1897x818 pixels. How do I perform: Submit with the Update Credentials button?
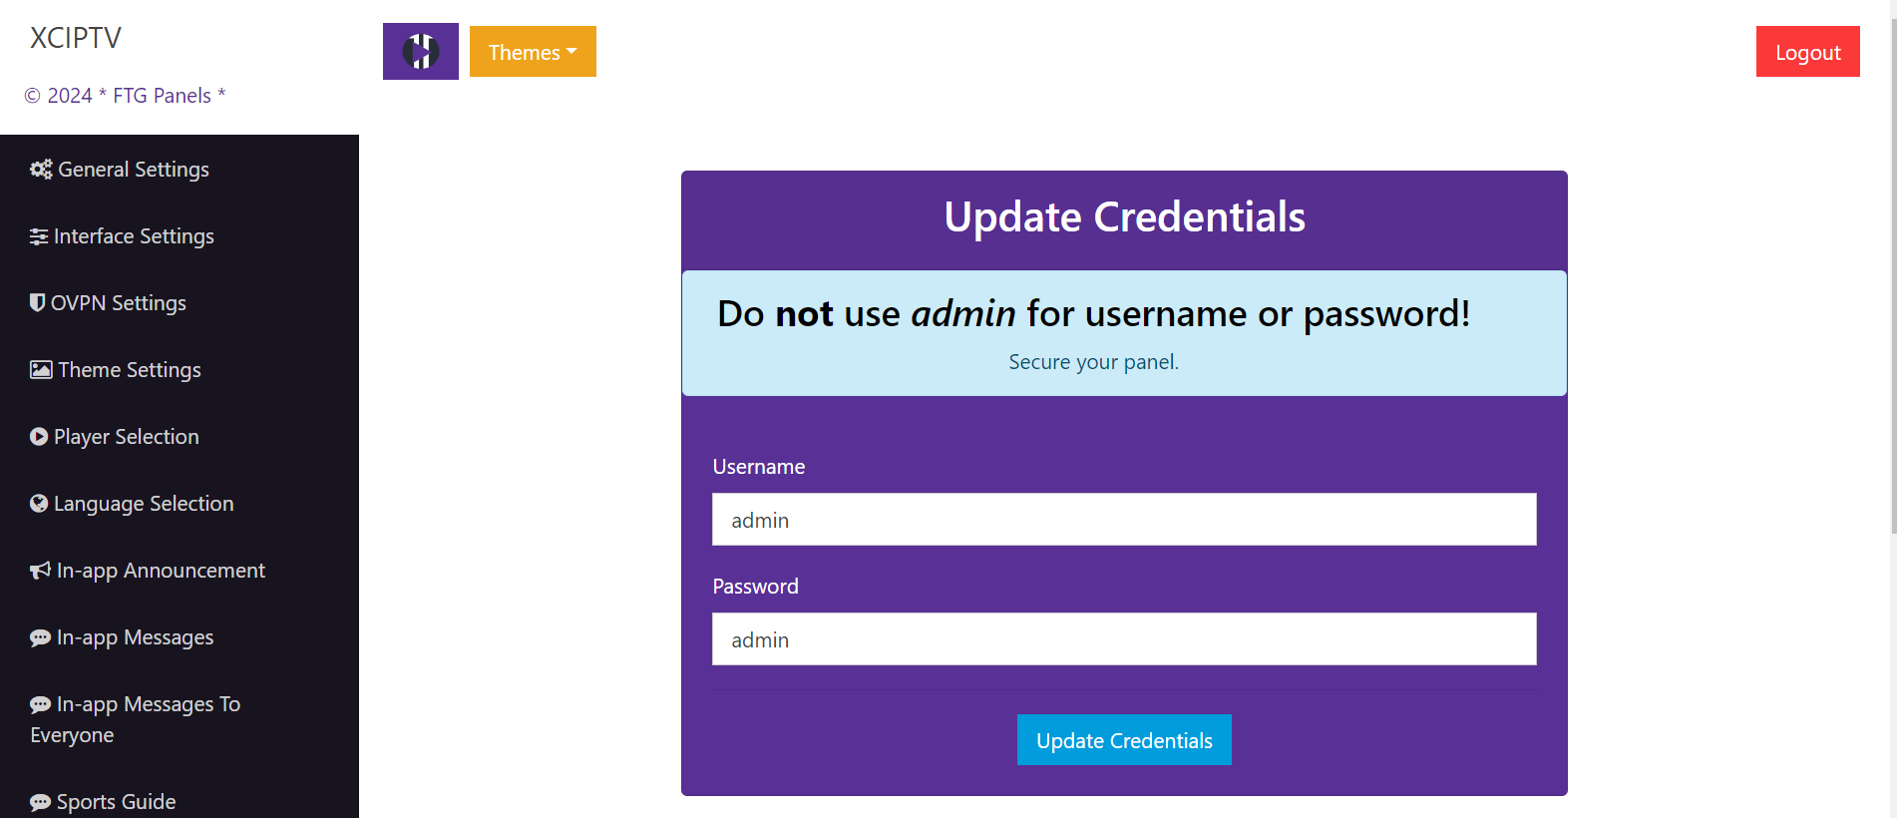point(1124,740)
